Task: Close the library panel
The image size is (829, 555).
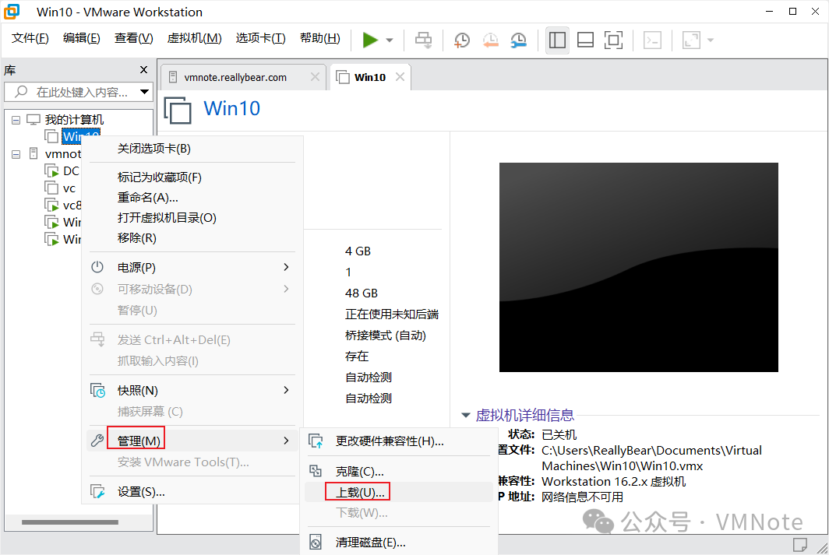Action: [x=143, y=70]
